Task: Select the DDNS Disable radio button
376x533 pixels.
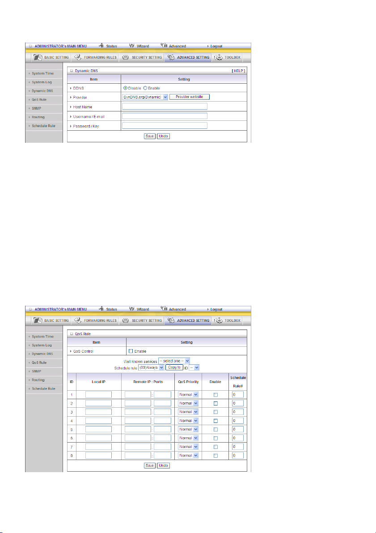Action: coord(125,88)
